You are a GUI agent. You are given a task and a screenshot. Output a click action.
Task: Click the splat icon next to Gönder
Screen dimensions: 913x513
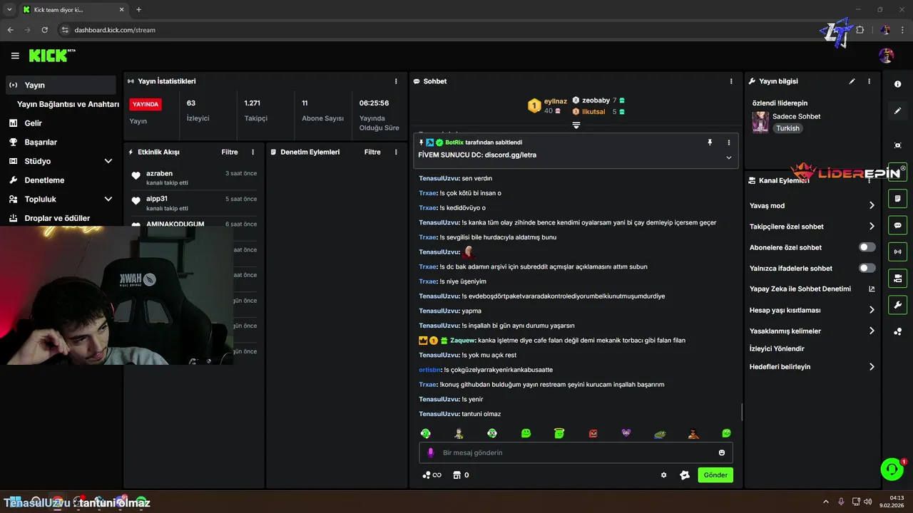[685, 475]
